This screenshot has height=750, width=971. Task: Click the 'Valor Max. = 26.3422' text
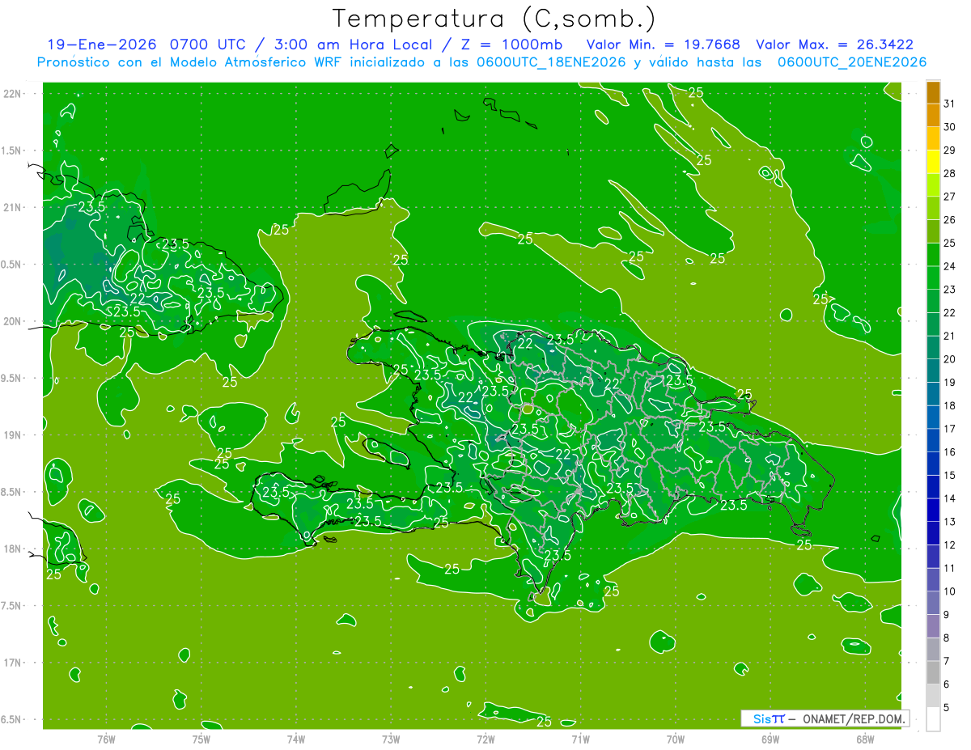click(x=834, y=44)
